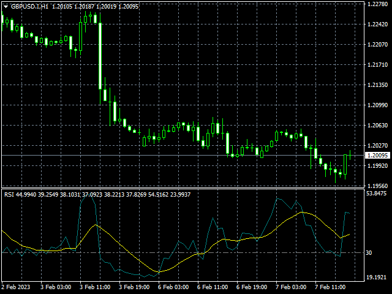
Task: Click the current price label 1.20095
Action: pos(377,156)
